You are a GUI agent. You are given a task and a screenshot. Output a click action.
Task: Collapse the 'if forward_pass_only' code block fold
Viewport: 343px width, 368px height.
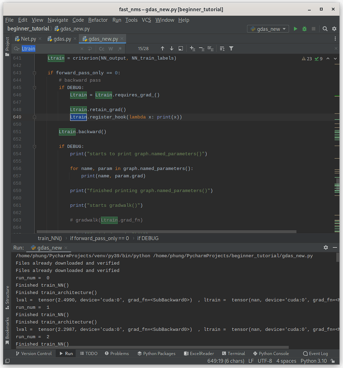point(34,73)
